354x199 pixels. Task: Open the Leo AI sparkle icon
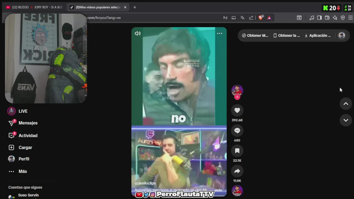335,18
